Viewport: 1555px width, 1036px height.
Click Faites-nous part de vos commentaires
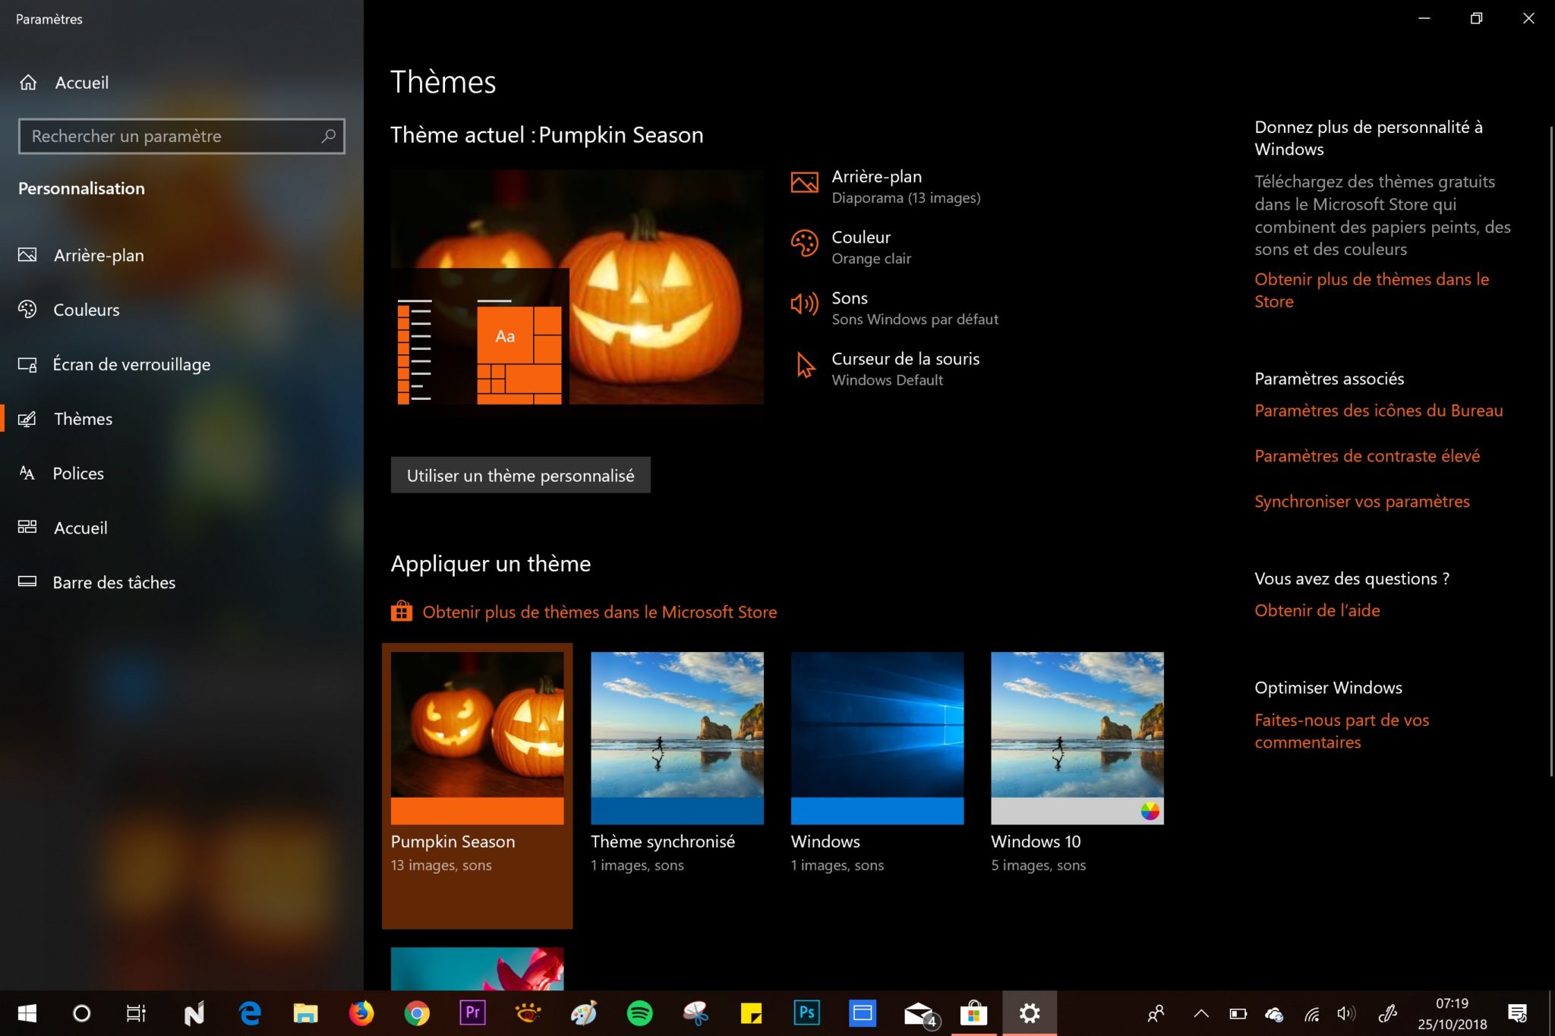tap(1341, 731)
